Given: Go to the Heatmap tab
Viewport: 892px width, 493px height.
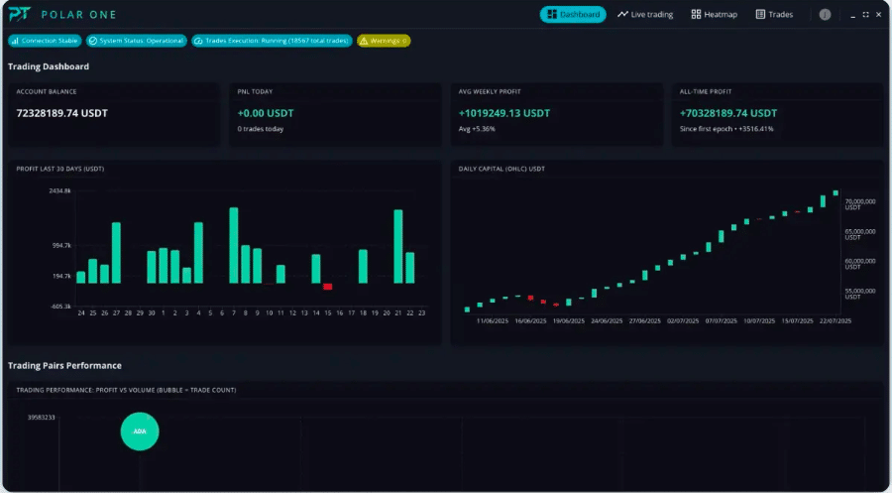Looking at the screenshot, I should click(715, 15).
